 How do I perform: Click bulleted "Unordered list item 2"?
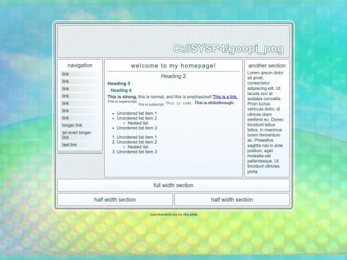137,118
